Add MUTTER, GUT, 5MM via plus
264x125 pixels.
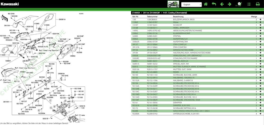[x=261, y=70]
